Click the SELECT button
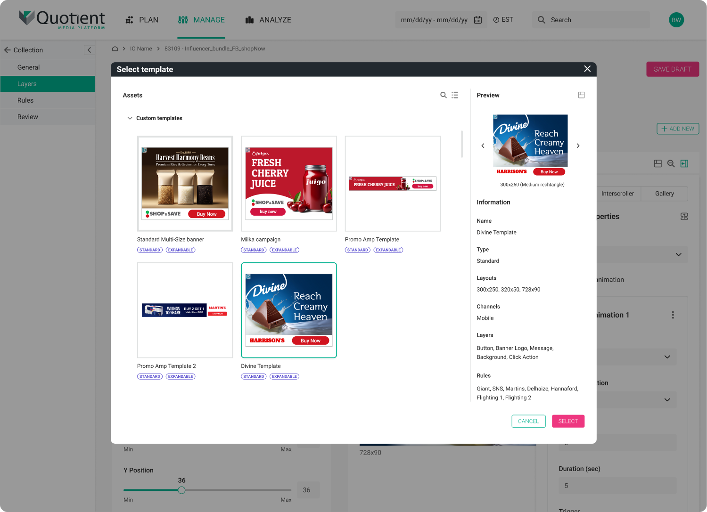707x512 pixels. click(x=568, y=421)
